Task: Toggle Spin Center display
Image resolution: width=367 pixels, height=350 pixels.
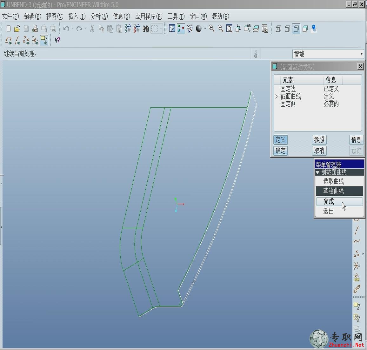Action: pos(181,29)
